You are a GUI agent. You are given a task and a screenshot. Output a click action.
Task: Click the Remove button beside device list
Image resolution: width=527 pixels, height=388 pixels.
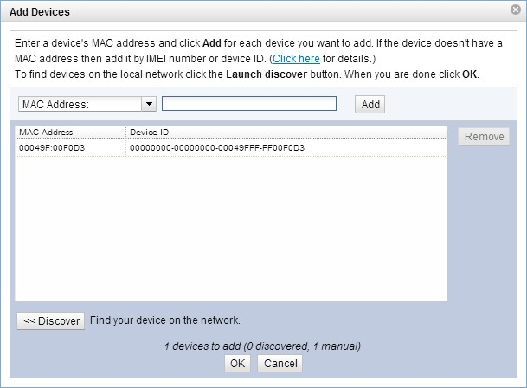point(484,137)
